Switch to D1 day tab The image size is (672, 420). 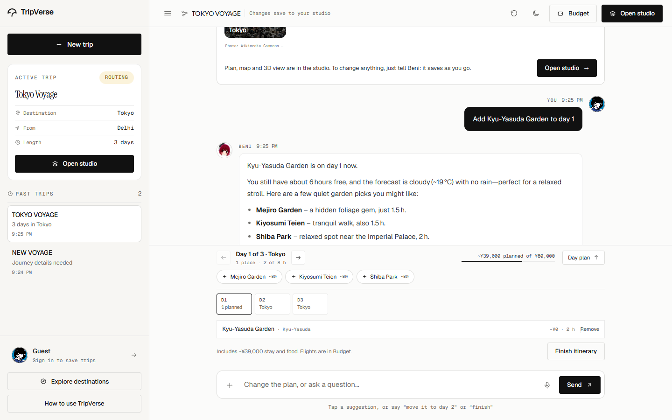coord(234,304)
